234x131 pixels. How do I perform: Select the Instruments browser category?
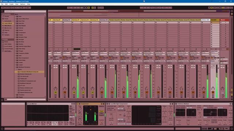click(x=8, y=21)
